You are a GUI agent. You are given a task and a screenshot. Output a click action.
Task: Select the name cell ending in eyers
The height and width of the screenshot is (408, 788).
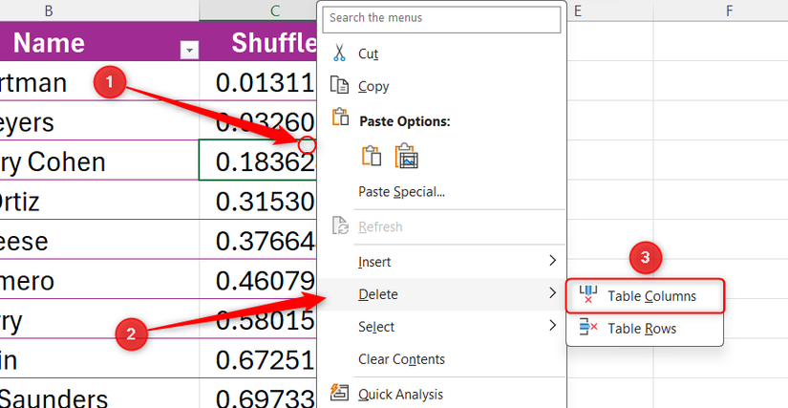pyautogui.click(x=99, y=120)
